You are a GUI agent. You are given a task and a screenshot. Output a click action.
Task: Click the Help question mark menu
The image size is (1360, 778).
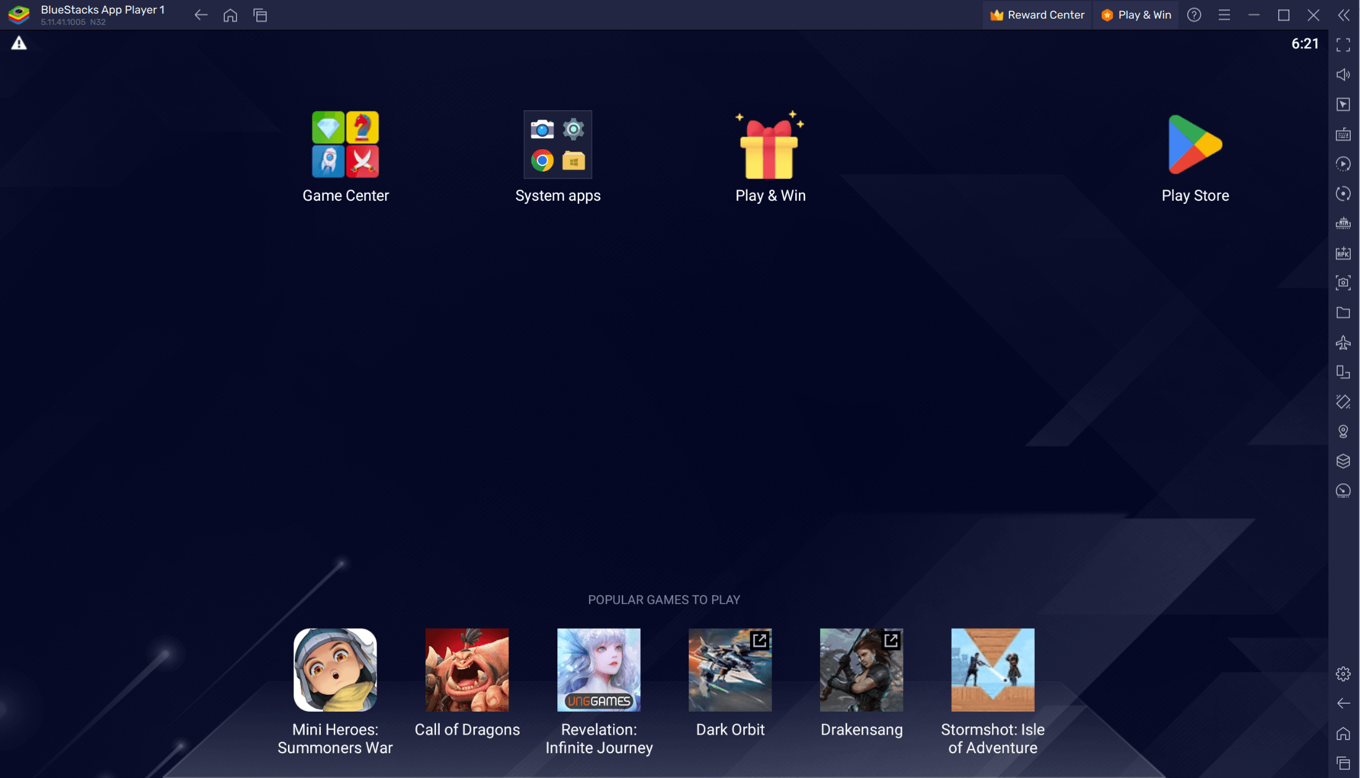click(1196, 14)
